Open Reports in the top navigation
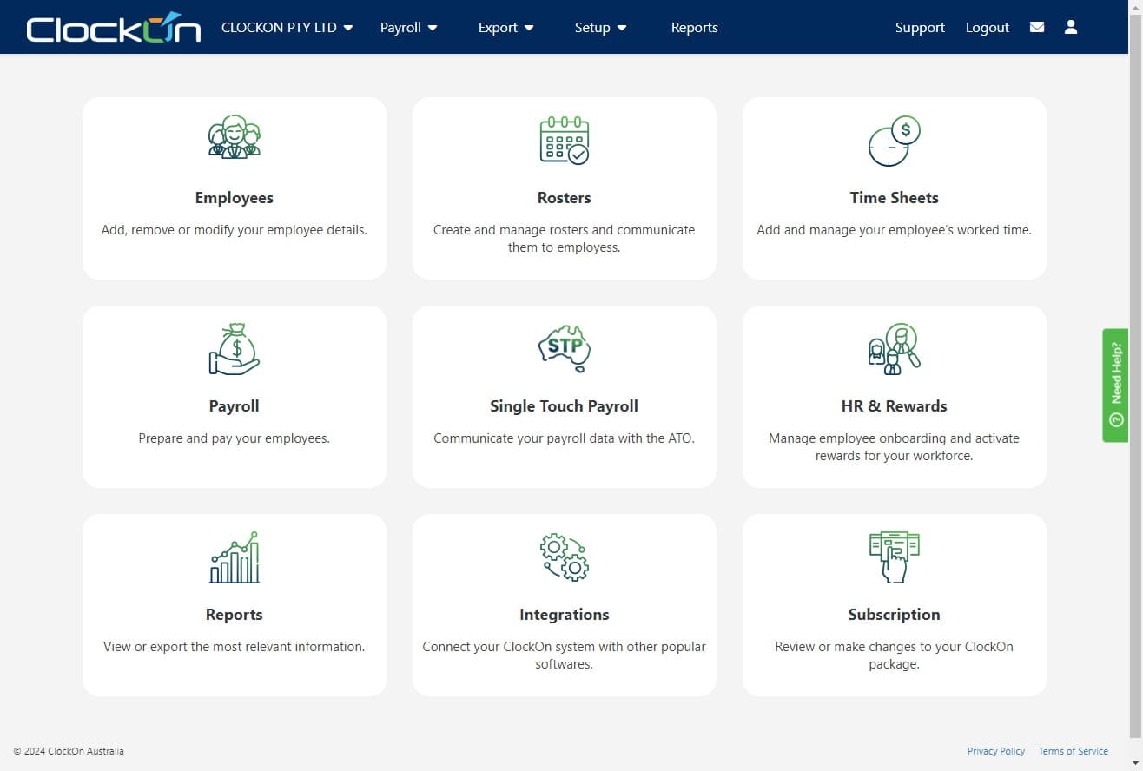 [695, 27]
